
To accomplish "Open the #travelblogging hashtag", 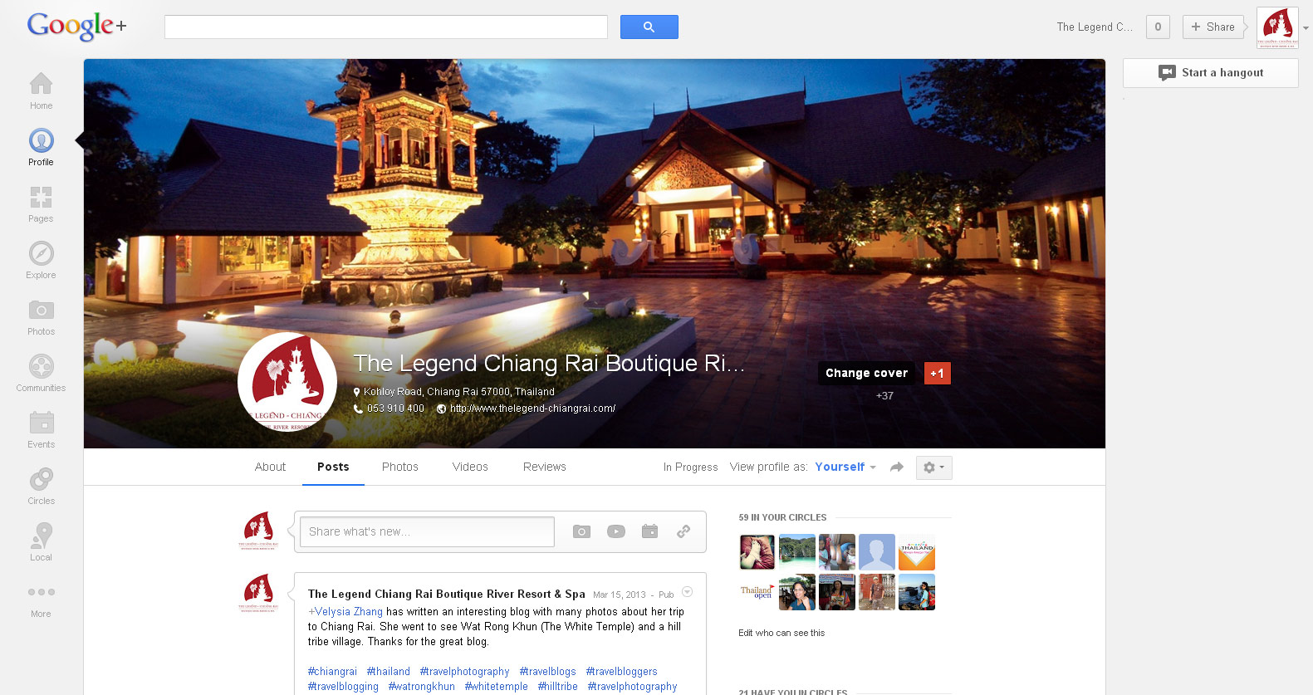I will tap(343, 687).
